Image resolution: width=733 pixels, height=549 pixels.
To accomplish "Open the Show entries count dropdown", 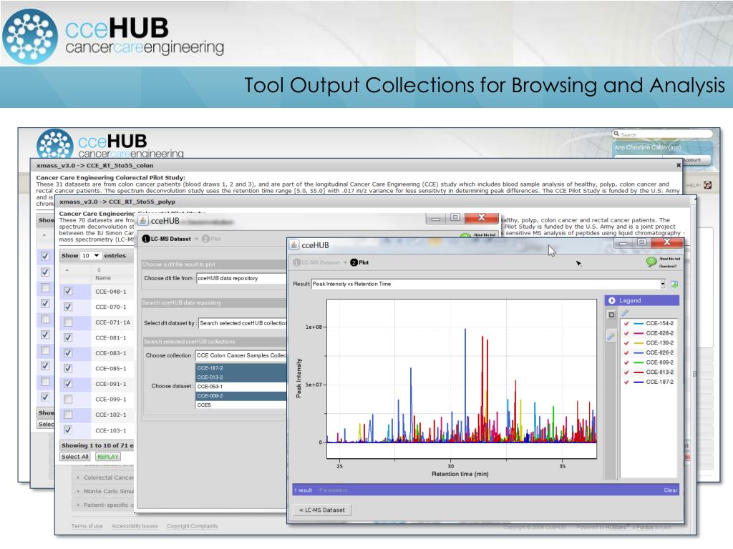I will 91,256.
